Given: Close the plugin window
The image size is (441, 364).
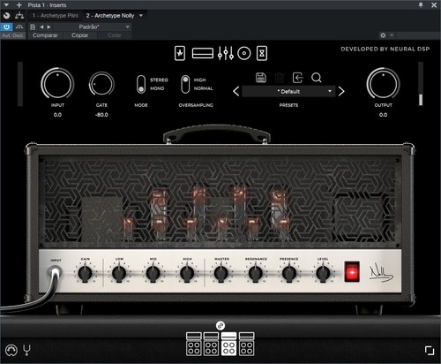Looking at the screenshot, I should (x=434, y=5).
